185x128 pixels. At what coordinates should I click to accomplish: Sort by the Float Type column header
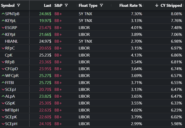tap(88, 5)
